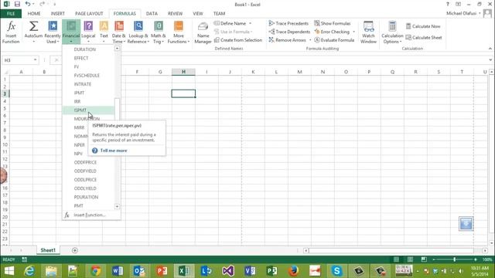Open Firefox from the taskbar

[293, 271]
